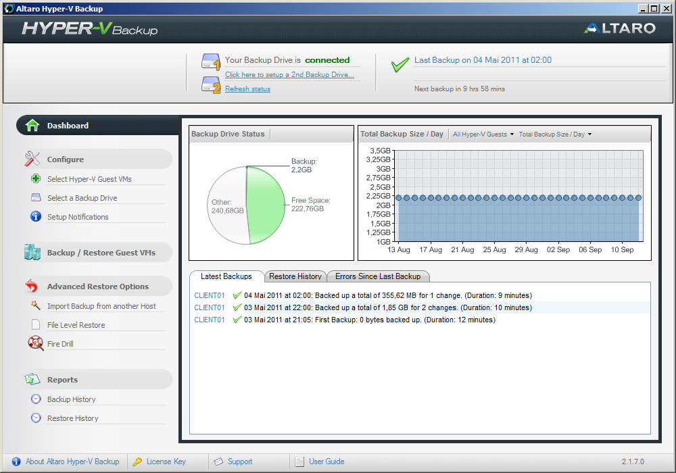Screen dimensions: 676x473
Task: Click the Altaro app icon in title bar
Action: click(9, 8)
